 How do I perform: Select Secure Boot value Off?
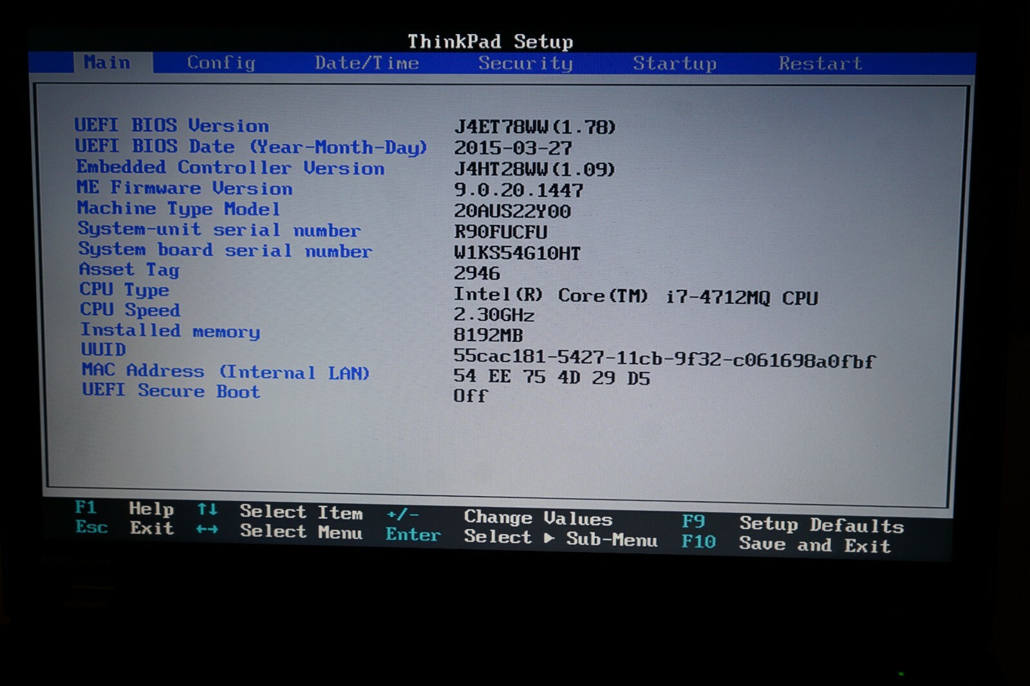(471, 396)
